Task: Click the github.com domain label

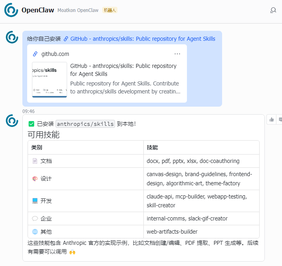Action: (x=55, y=54)
